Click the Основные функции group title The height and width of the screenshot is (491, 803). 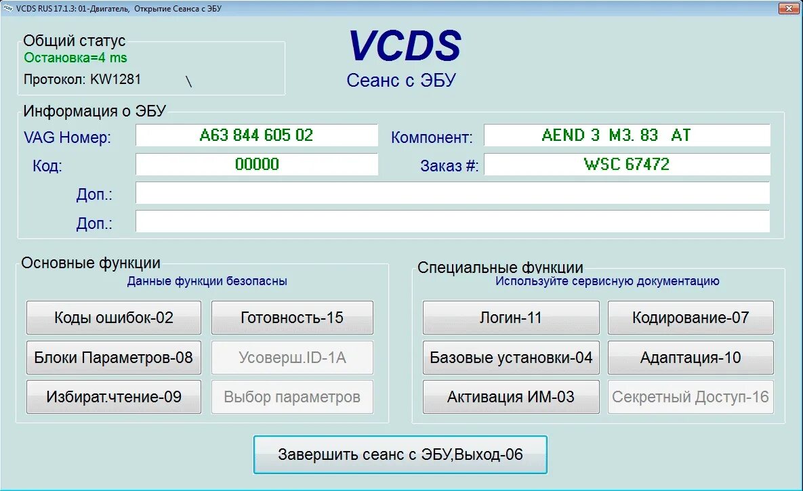(x=91, y=263)
